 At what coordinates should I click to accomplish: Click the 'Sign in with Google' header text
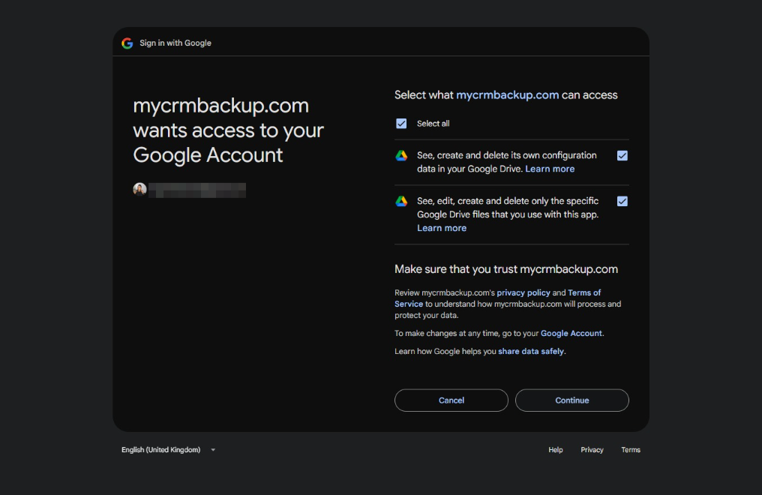(x=175, y=43)
